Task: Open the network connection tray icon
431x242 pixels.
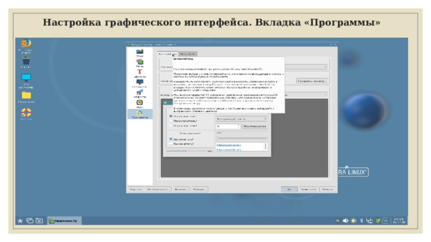Action: (370, 220)
